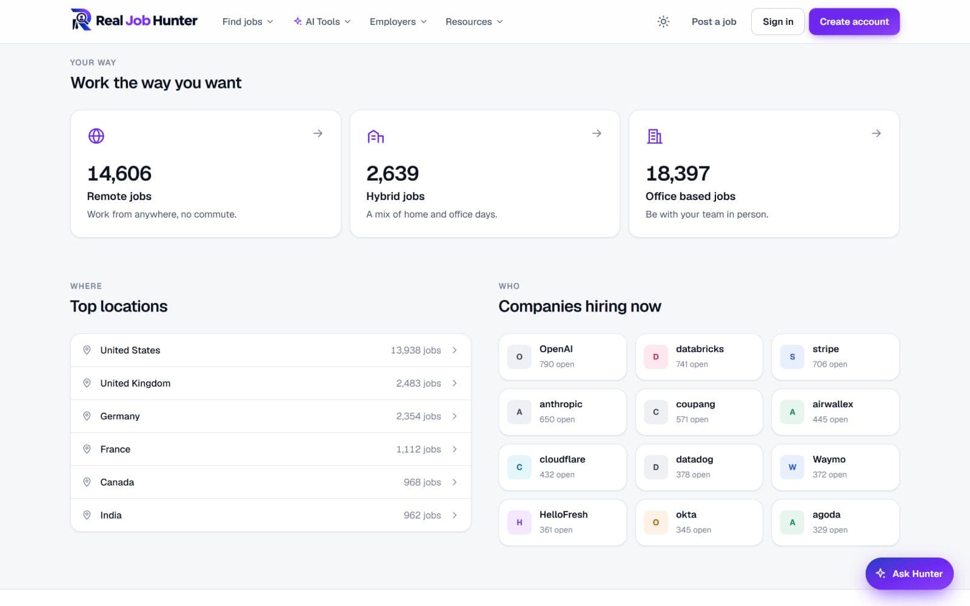Screen dimensions: 970x606
Task: Click the location pin beside United States
Action: coord(87,350)
